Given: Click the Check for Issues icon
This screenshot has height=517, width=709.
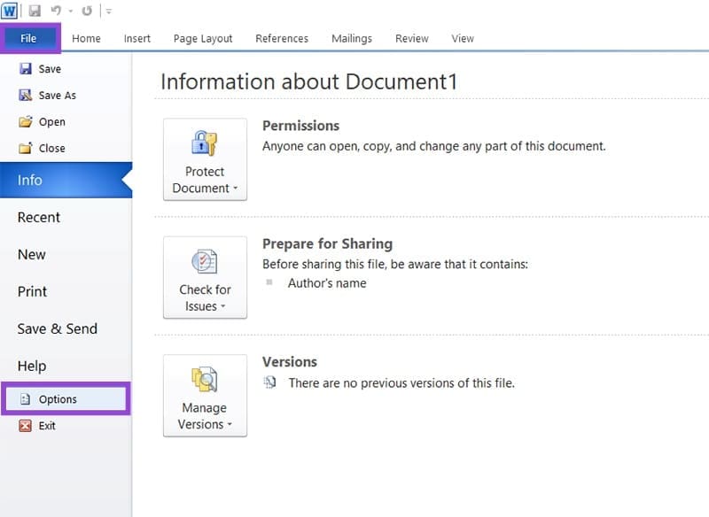Looking at the screenshot, I should (205, 264).
